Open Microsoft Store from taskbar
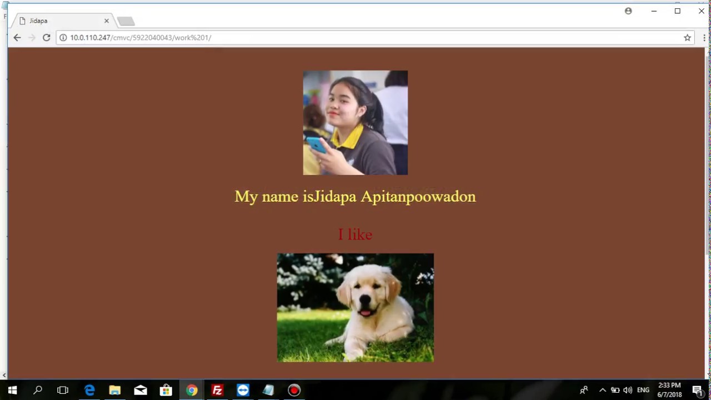This screenshot has height=400, width=711. [x=166, y=391]
